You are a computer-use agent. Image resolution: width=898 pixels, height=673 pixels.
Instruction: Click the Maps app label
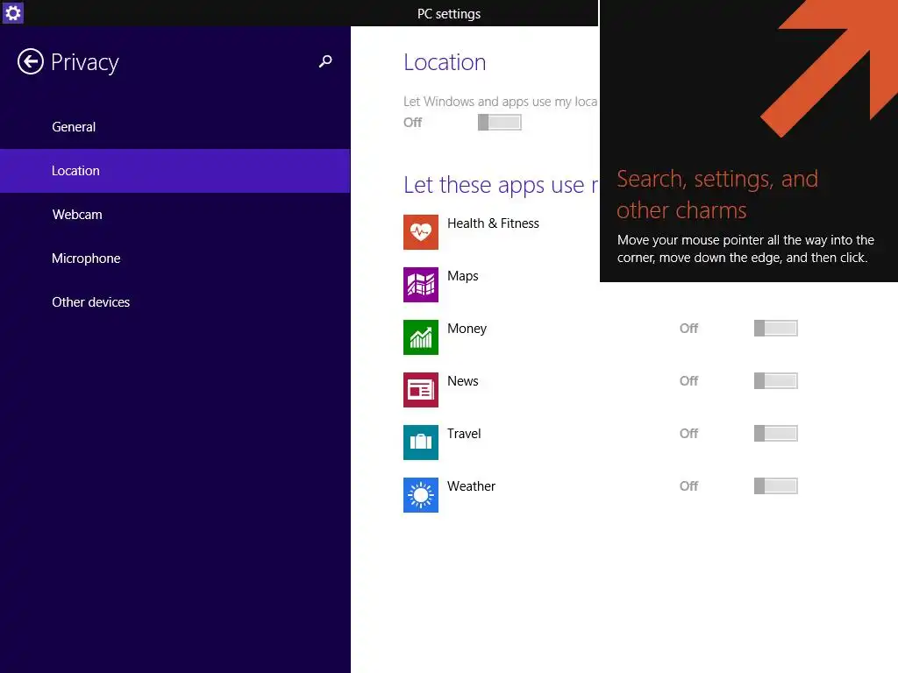click(463, 276)
